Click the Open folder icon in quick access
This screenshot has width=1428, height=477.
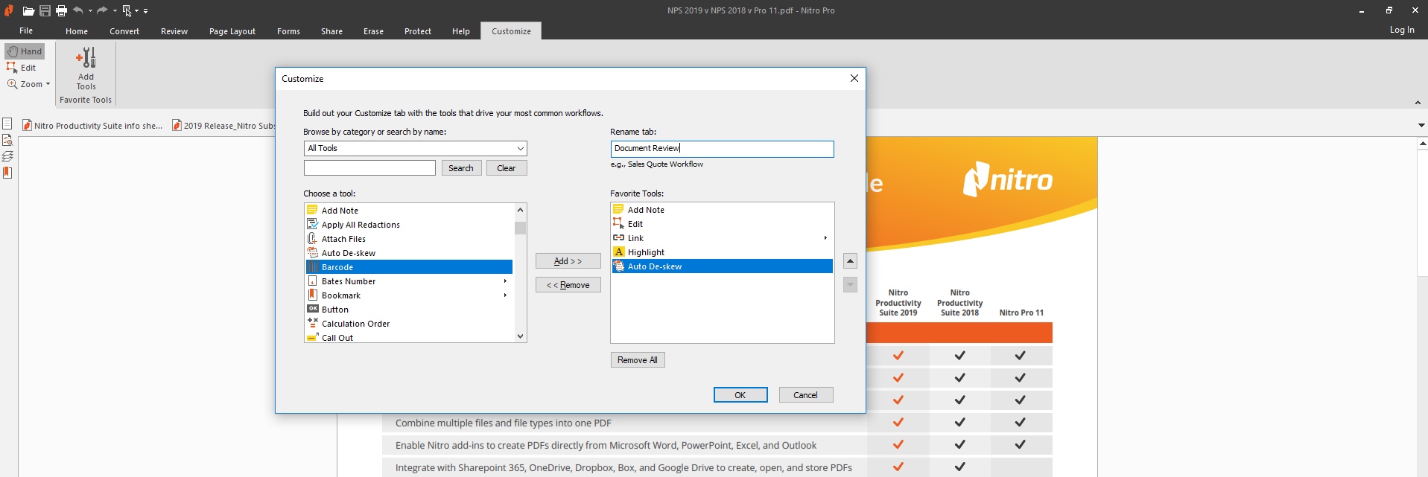(28, 10)
